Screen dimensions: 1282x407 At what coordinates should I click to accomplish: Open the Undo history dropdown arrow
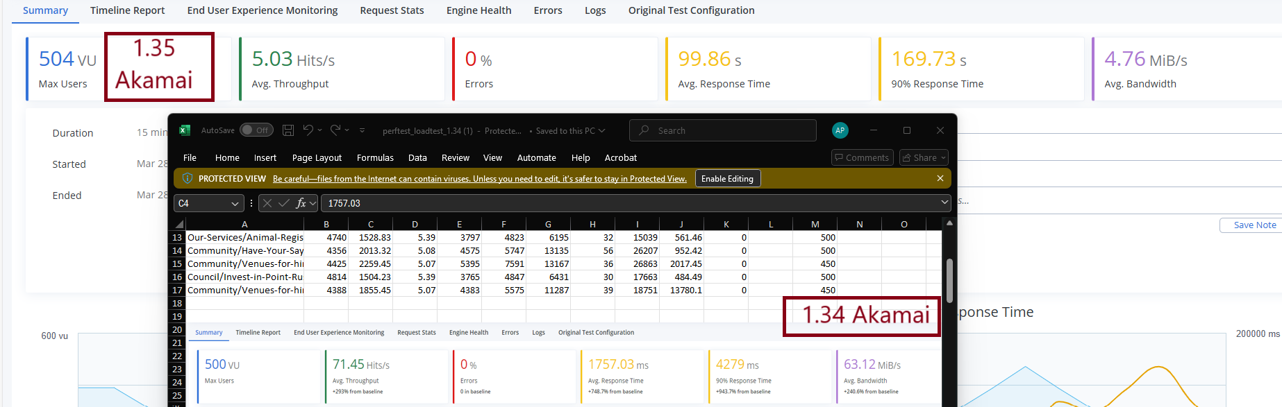point(319,130)
